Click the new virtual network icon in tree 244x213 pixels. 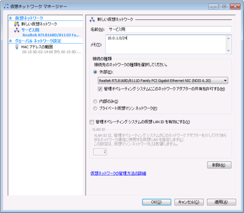click(17, 24)
